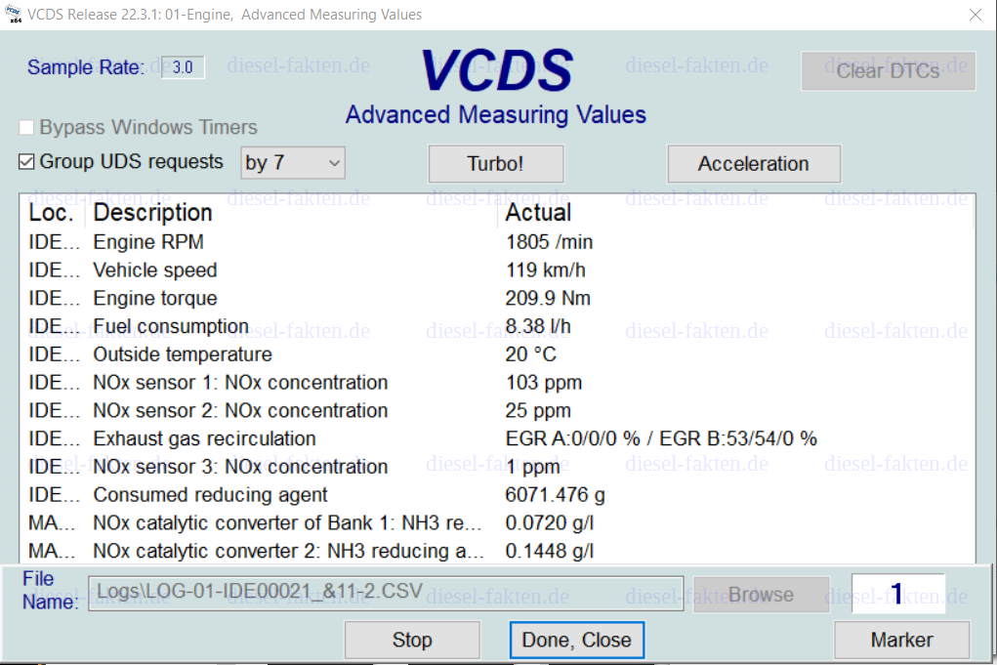Click the Browse button
The image size is (997, 665).
[x=761, y=595]
